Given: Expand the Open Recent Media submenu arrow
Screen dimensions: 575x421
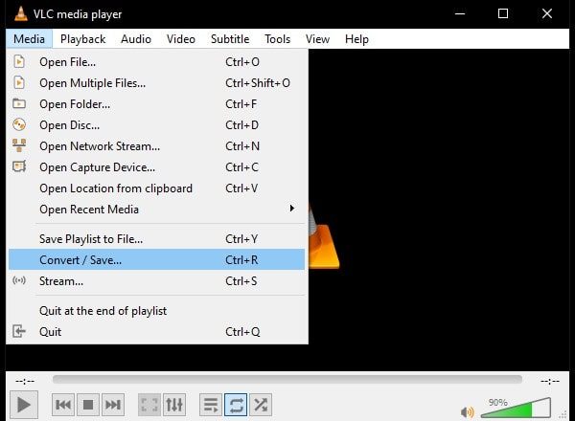Looking at the screenshot, I should point(292,209).
